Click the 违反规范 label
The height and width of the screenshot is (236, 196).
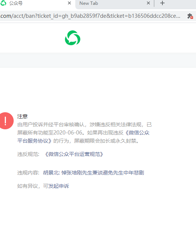tap(28, 154)
